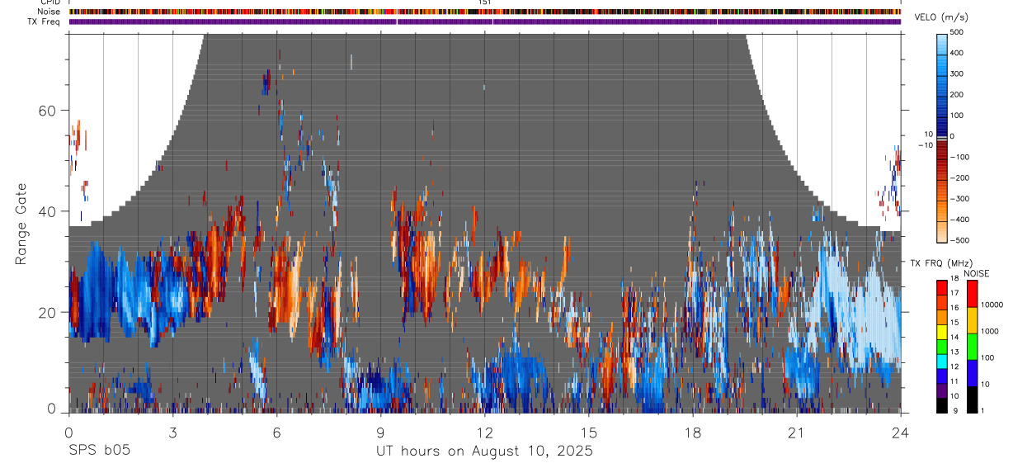Click x-axis tick label '6'
Viewport: 1013px width, 468px height.
[x=277, y=432]
